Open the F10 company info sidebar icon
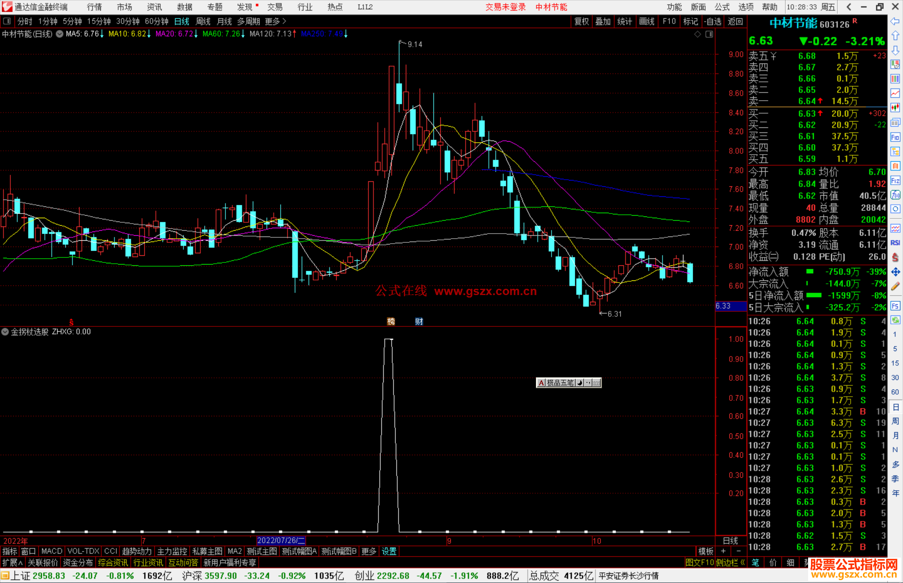The height and width of the screenshot is (583, 903). [895, 137]
